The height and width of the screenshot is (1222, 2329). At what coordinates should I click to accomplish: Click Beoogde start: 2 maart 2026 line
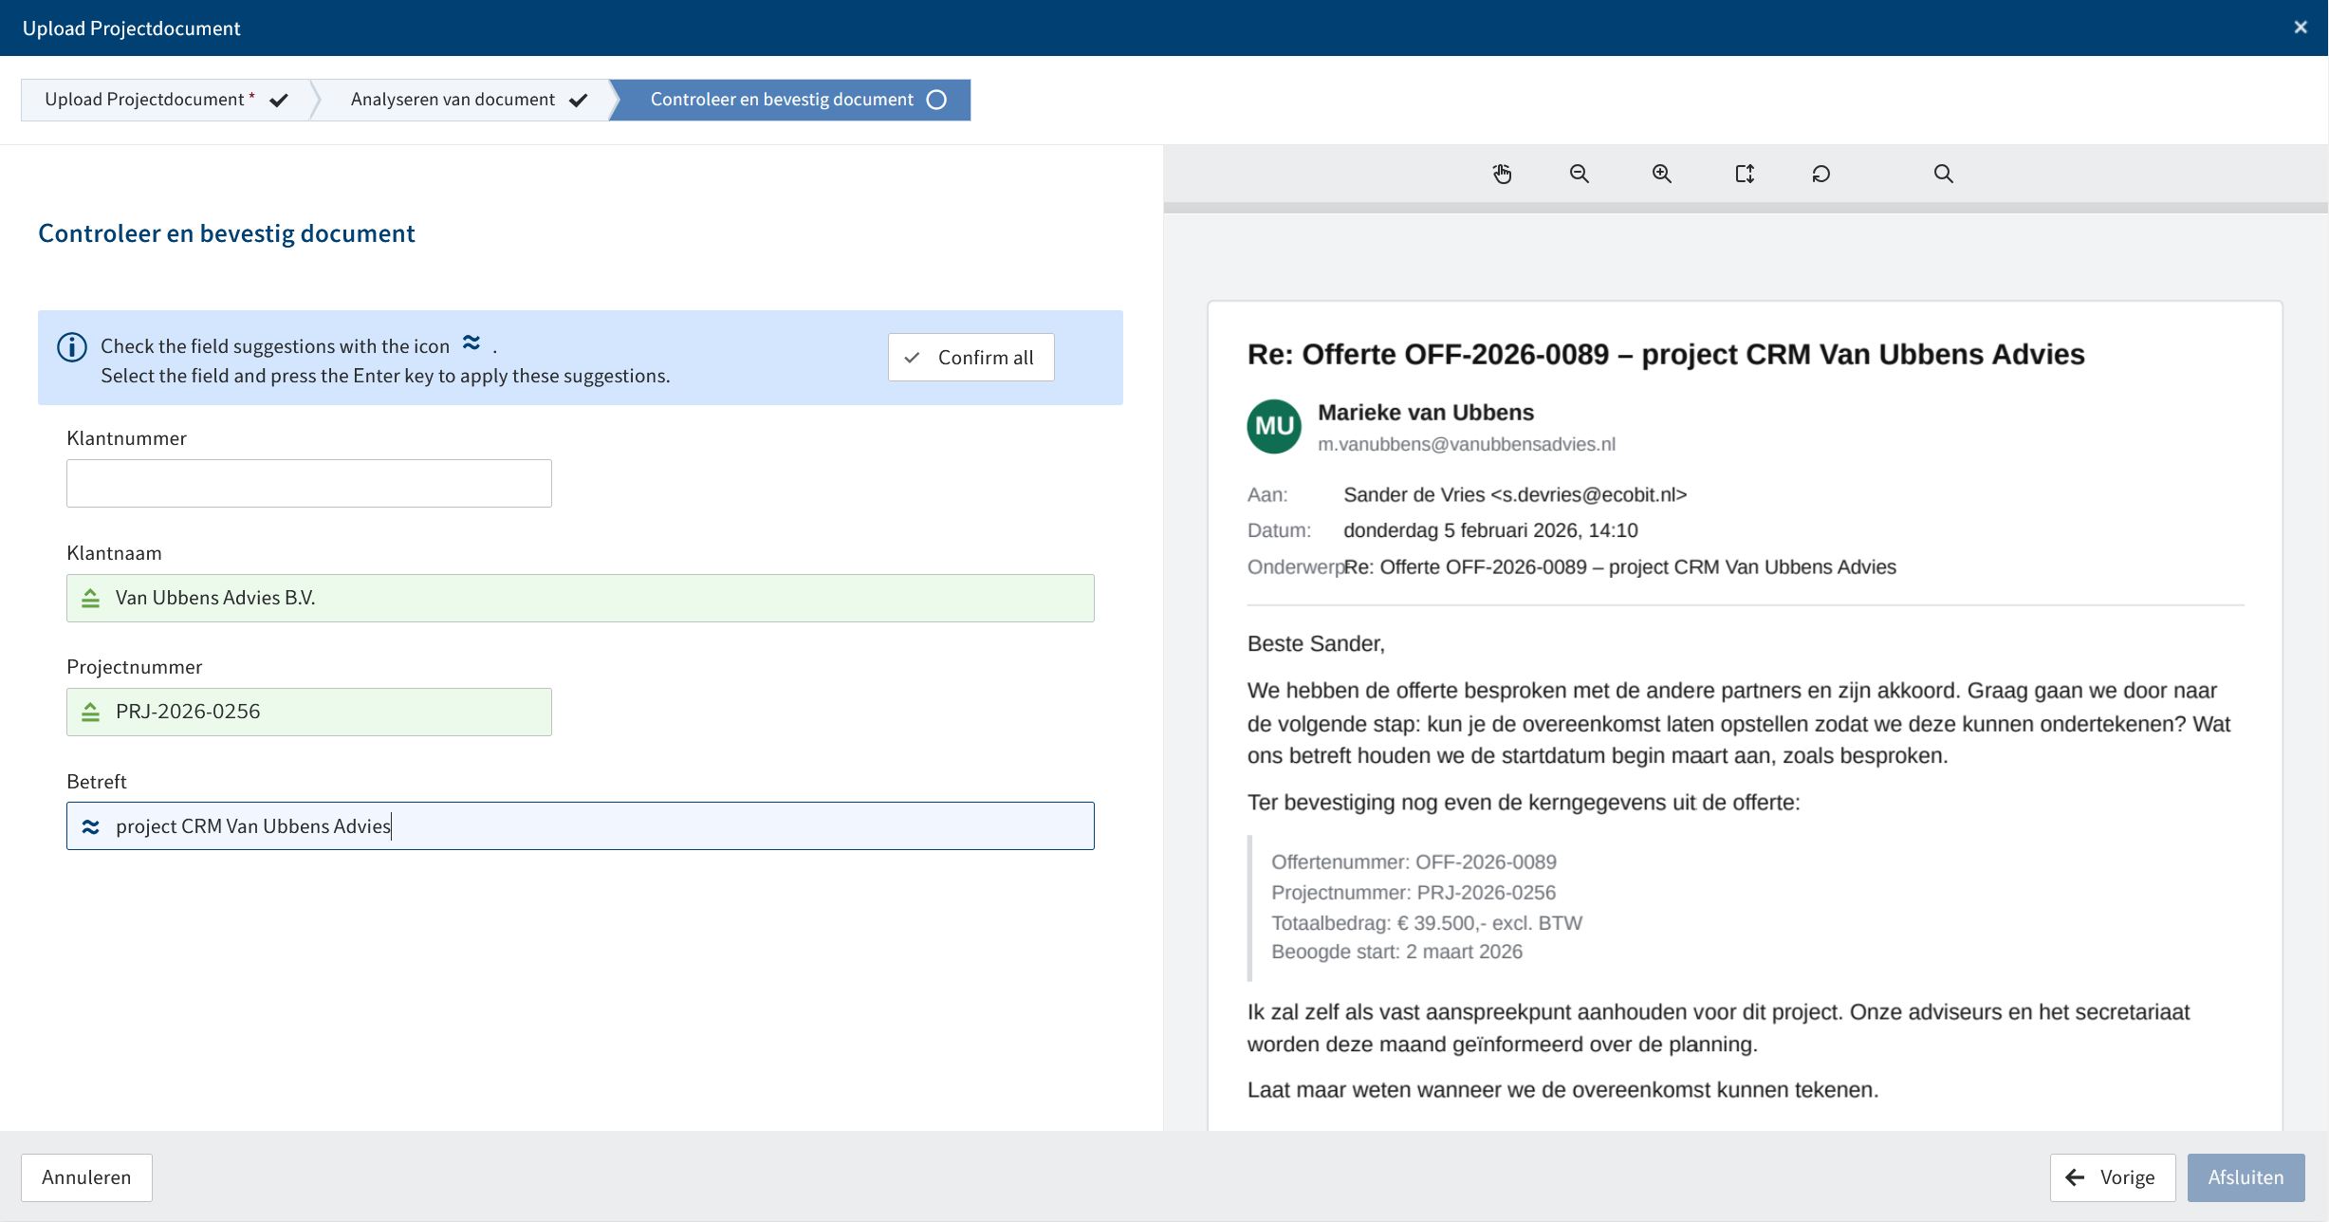[1396, 952]
